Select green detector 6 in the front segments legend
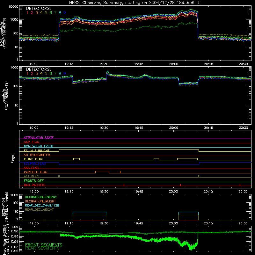Viewport: 255px width, 255px height. tap(51, 13)
